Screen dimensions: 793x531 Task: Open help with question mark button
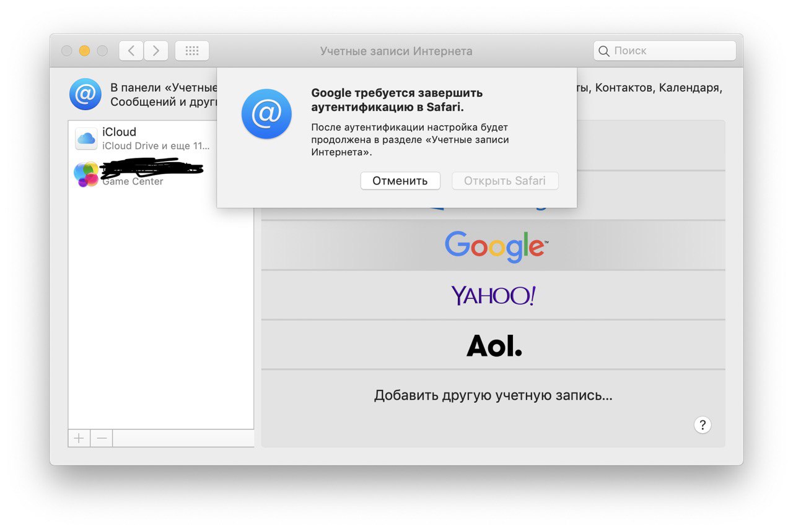(x=702, y=425)
